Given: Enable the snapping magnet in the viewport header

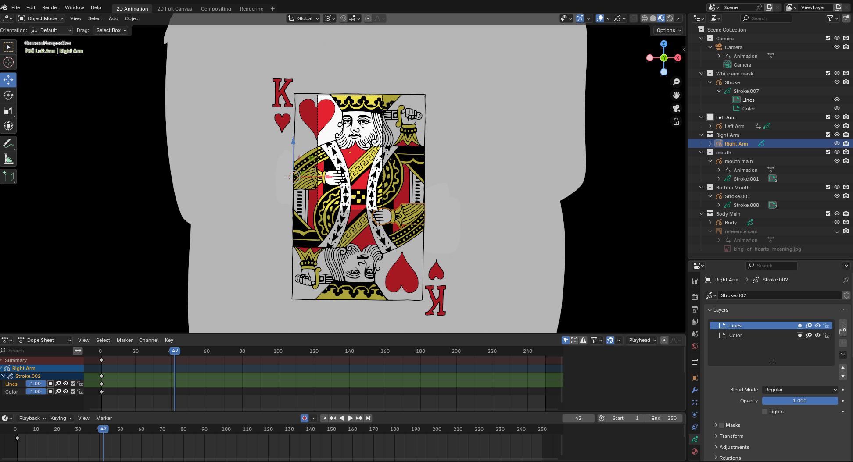Looking at the screenshot, I should tap(343, 18).
